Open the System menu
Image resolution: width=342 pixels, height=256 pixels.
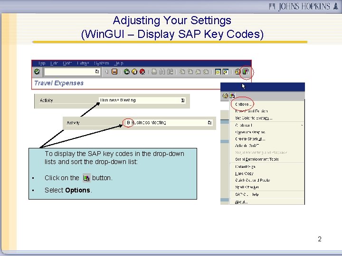click(102, 63)
